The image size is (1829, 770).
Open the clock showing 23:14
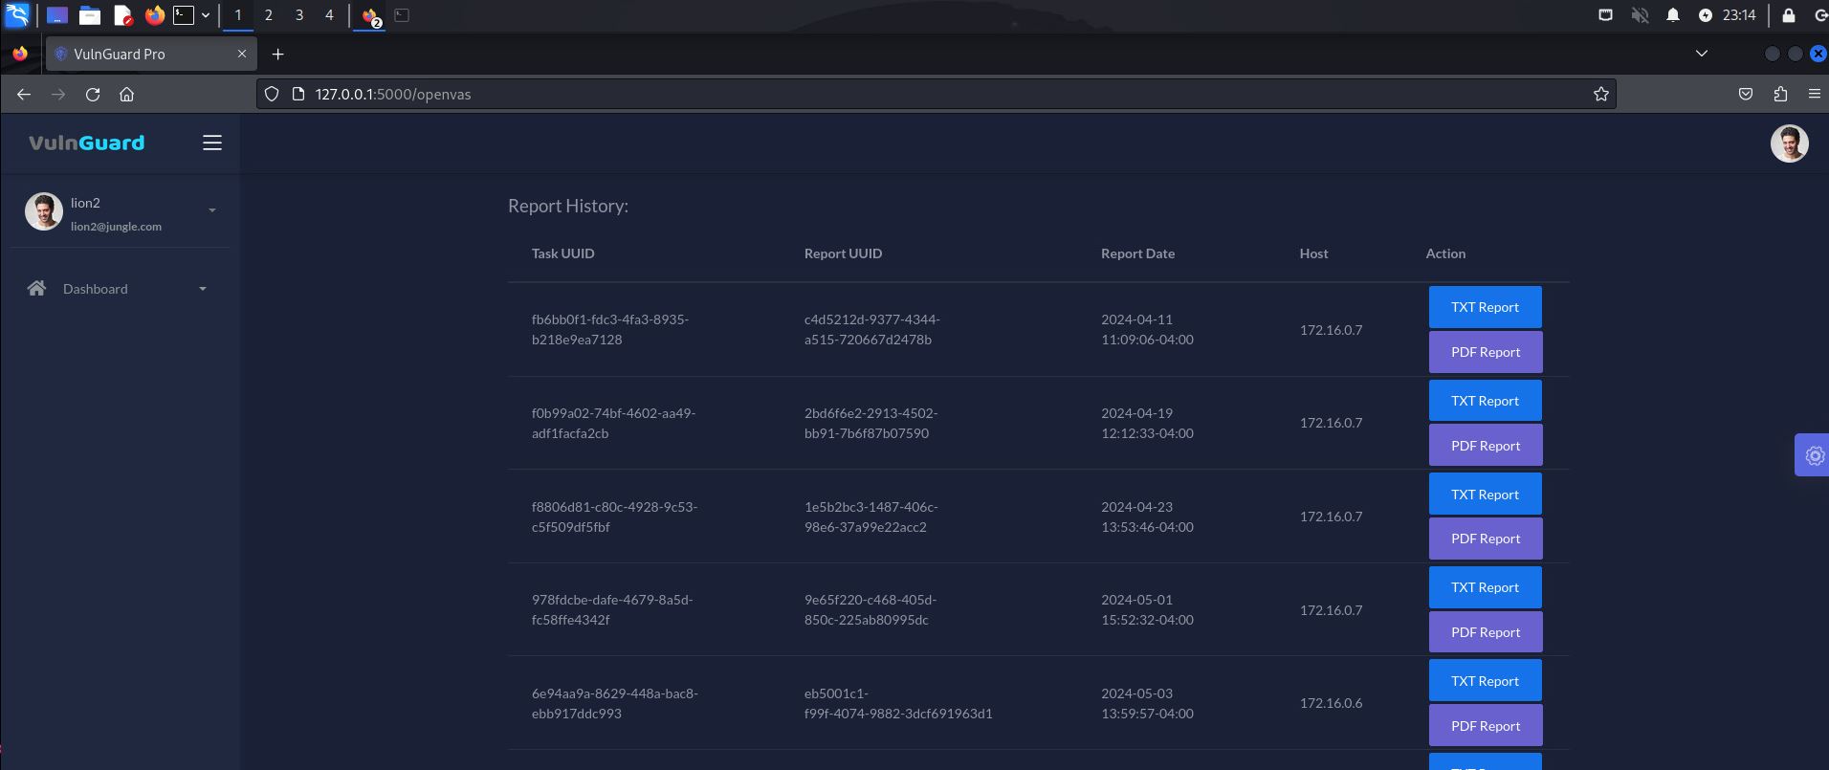click(1738, 14)
